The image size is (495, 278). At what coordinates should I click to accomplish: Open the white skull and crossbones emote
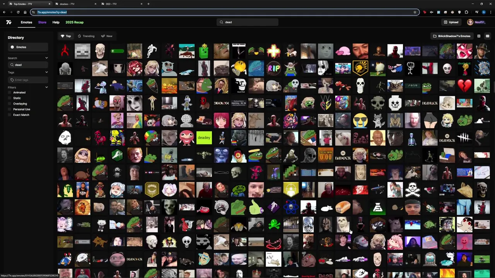click(x=412, y=190)
